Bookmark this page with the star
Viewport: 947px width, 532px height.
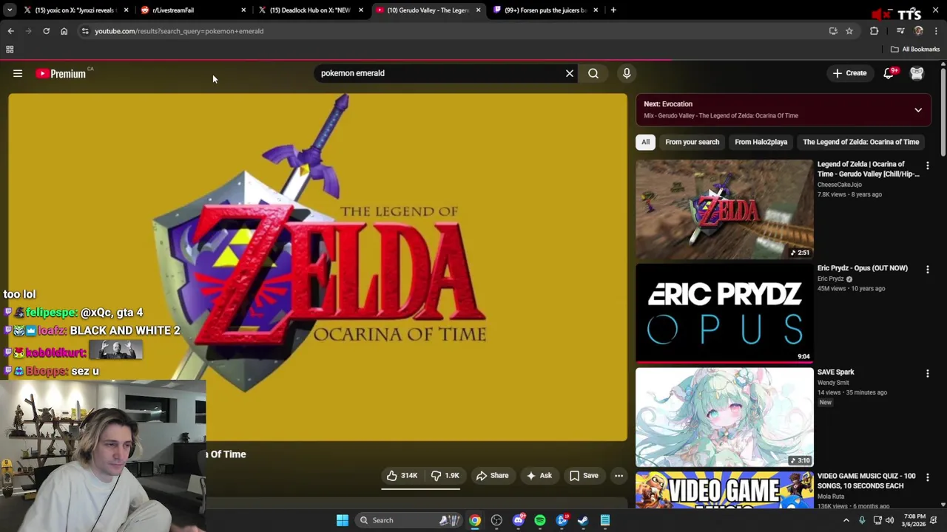tap(849, 31)
